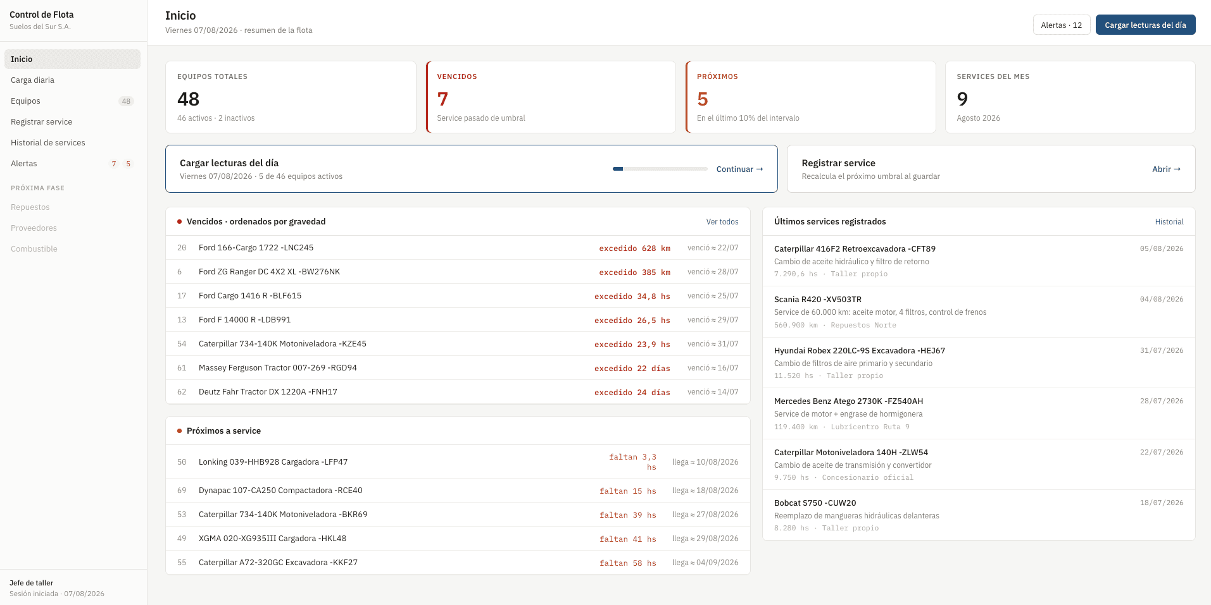Screen dimensions: 1211x605
Task: Open Ford F 14000 R -LDB991 row
Action: click(458, 320)
